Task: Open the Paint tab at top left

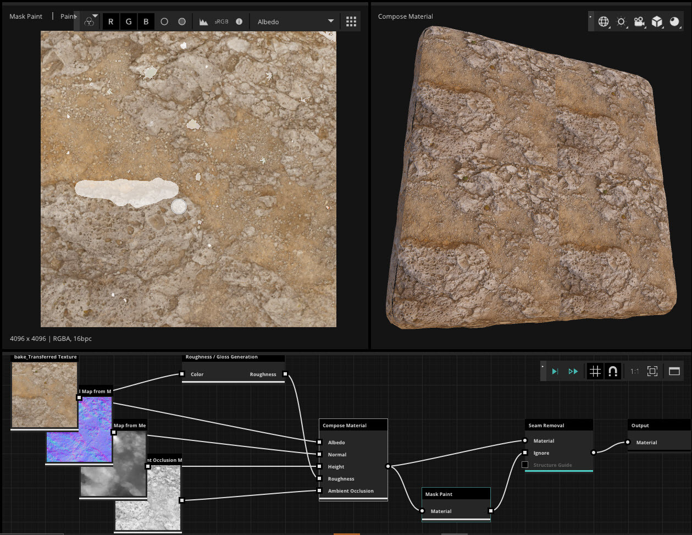Action: pyautogui.click(x=68, y=16)
